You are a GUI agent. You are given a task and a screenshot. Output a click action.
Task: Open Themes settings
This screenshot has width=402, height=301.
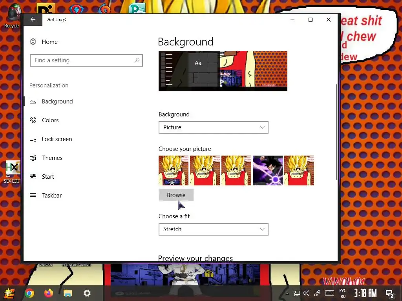(52, 158)
